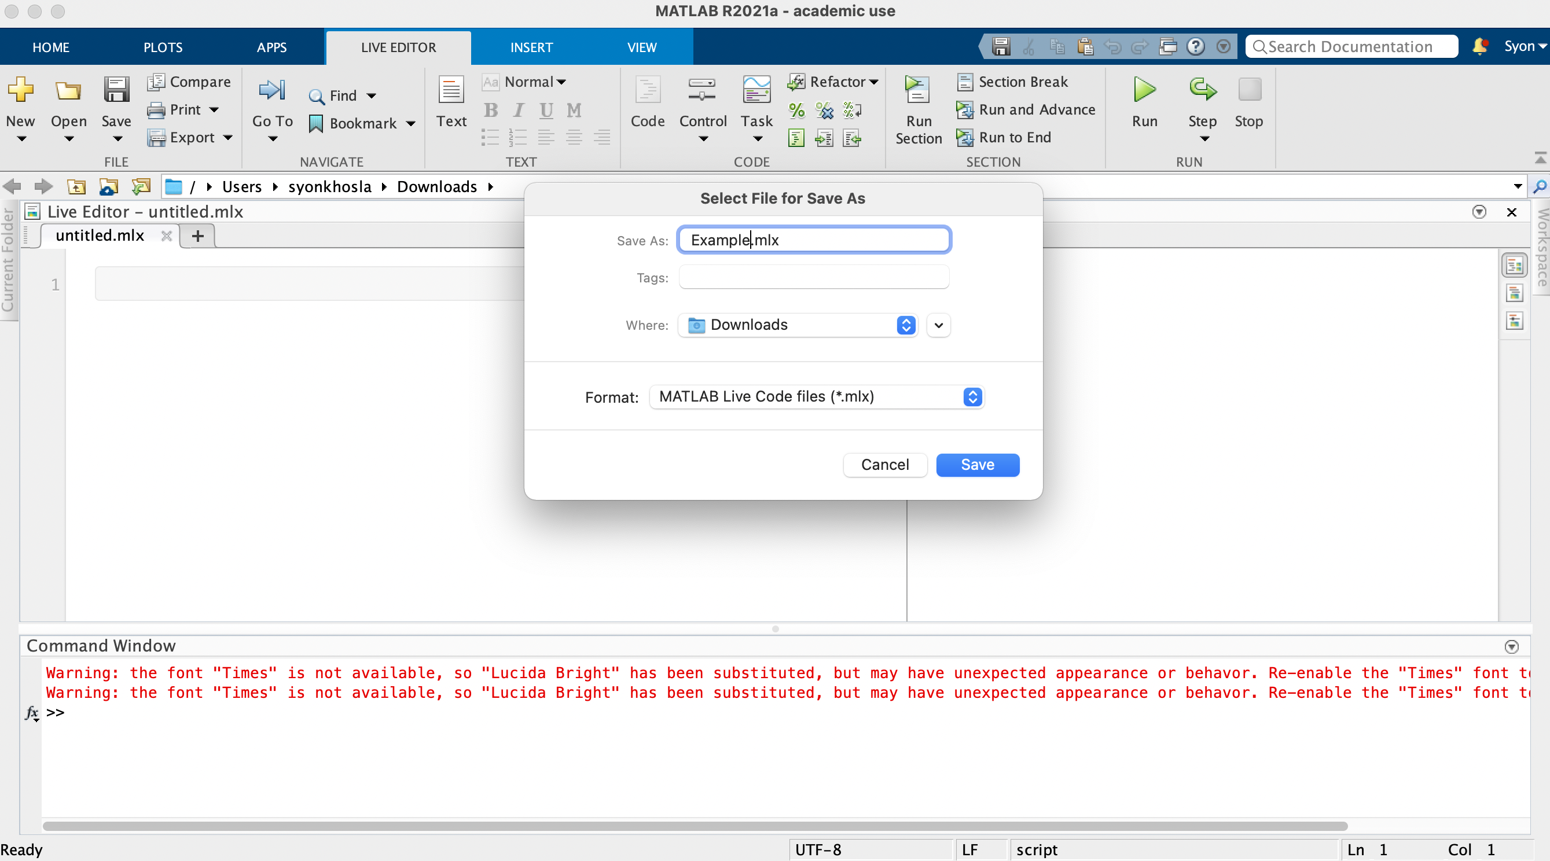This screenshot has width=1550, height=861.
Task: Cancel the Save As dialog
Action: (x=884, y=465)
